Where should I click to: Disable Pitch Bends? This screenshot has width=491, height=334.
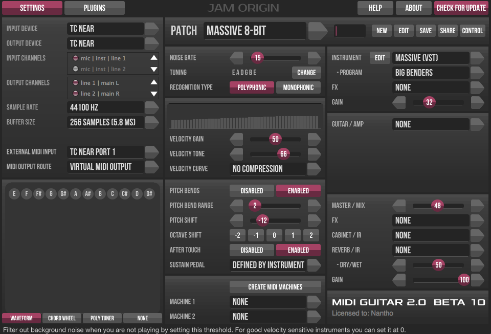[252, 190]
